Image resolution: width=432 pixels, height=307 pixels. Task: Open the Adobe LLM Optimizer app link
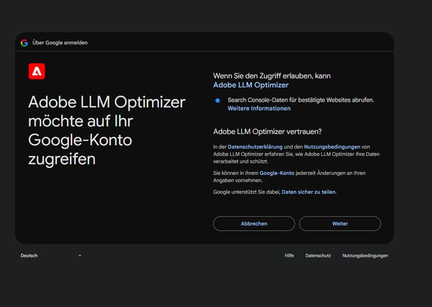[x=251, y=85]
